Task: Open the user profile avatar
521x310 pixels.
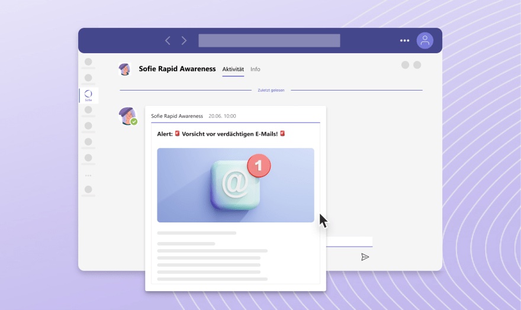Action: pyautogui.click(x=424, y=40)
